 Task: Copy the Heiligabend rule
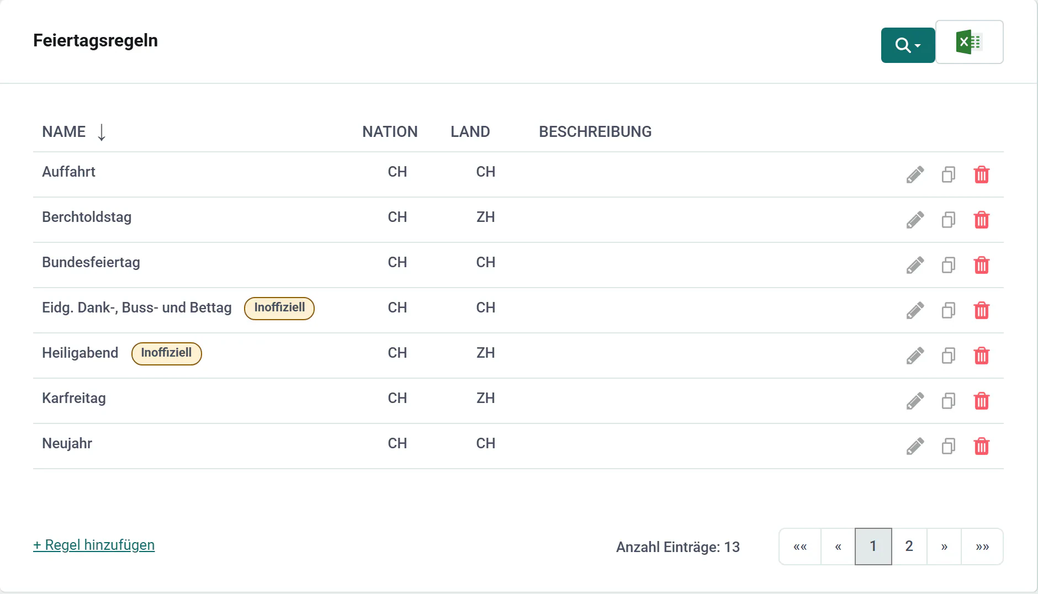pyautogui.click(x=948, y=356)
